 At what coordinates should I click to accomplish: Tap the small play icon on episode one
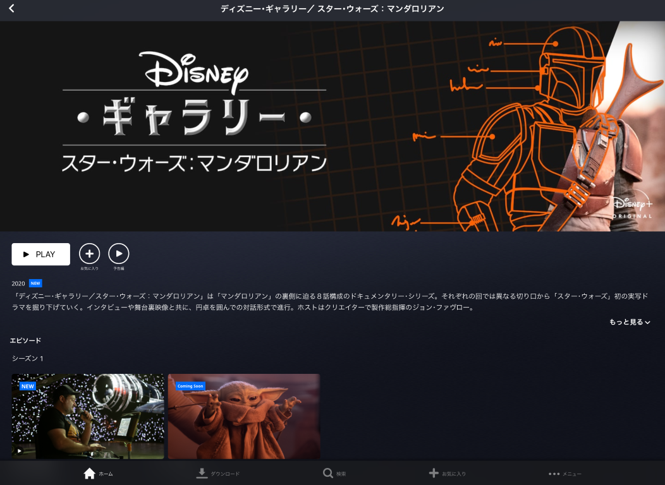19,451
